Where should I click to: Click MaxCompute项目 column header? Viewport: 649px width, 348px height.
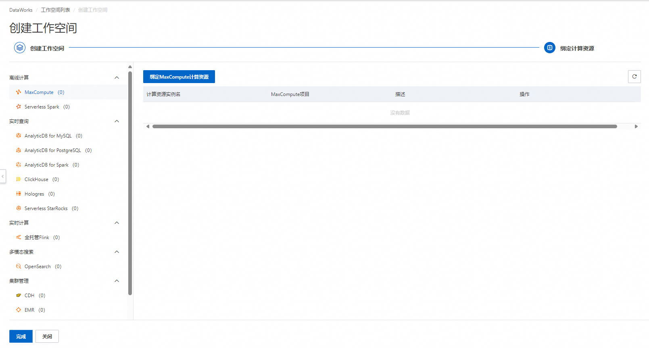[290, 94]
